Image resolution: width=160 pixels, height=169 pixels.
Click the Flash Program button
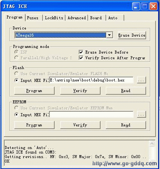(34, 91)
